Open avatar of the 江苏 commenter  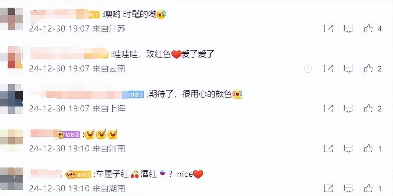[11, 18]
